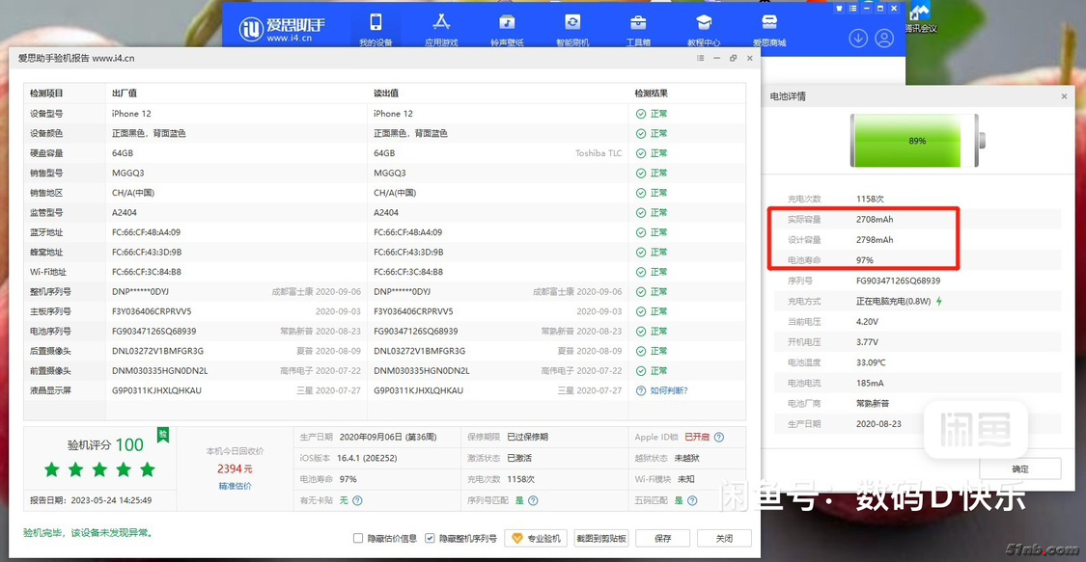Click the download manager arrow icon
The image size is (1086, 562).
857,39
